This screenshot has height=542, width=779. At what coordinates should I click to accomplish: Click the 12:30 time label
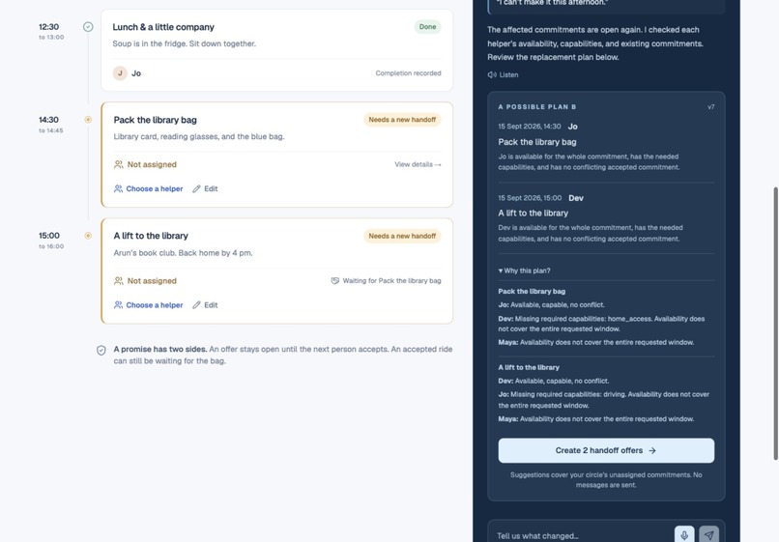(48, 27)
